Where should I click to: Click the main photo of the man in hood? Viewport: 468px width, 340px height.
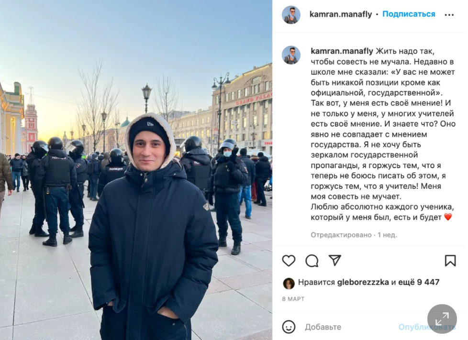(136, 170)
